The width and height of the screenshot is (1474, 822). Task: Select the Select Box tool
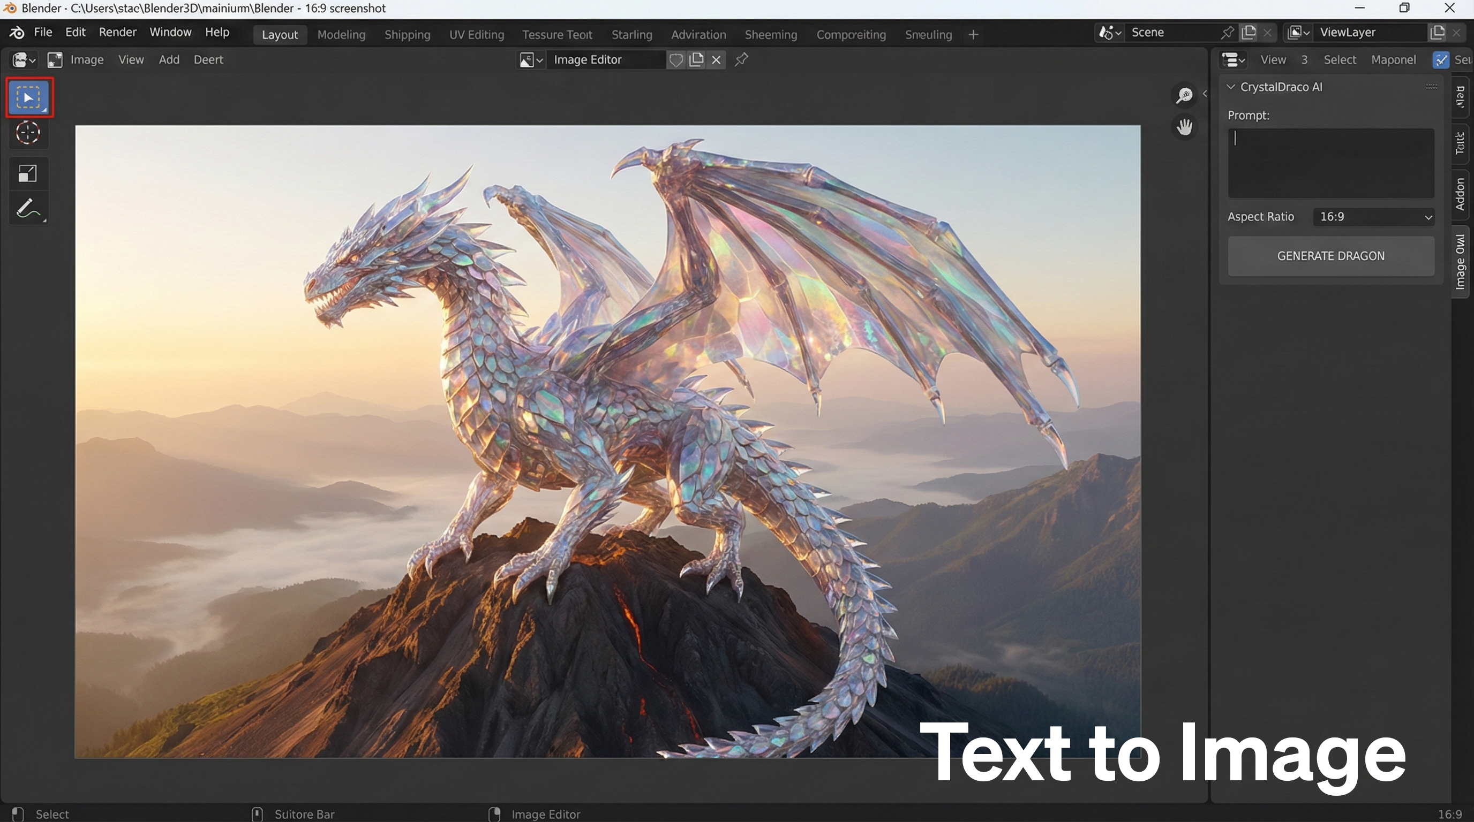28,98
